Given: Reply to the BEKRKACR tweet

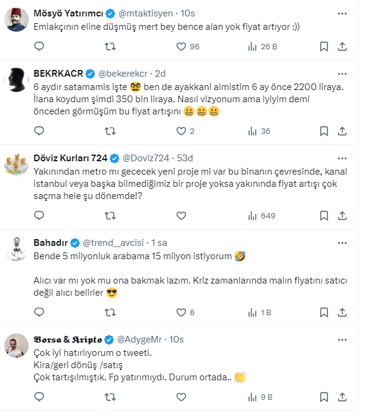Looking at the screenshot, I should [x=39, y=130].
